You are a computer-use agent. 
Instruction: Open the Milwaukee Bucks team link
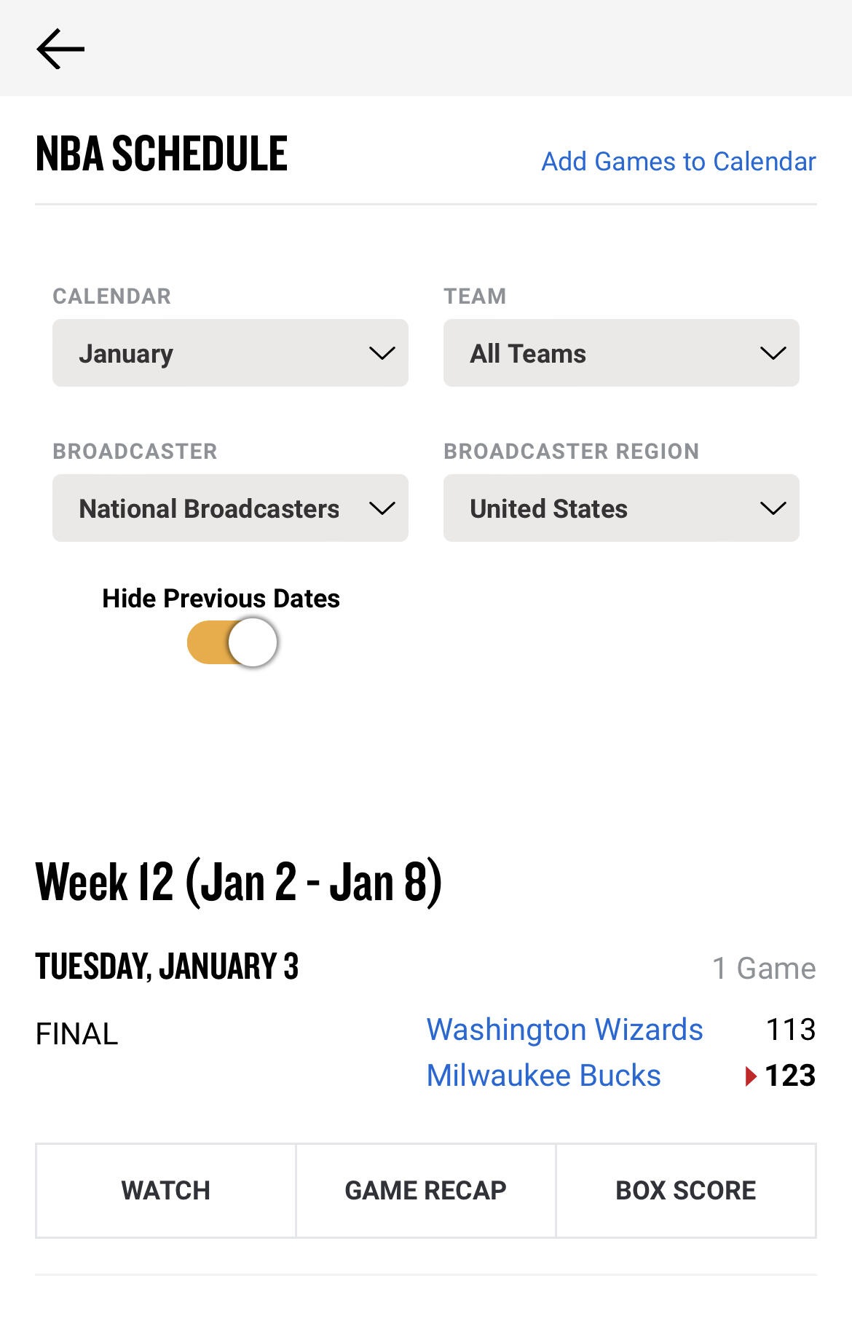coord(543,1076)
